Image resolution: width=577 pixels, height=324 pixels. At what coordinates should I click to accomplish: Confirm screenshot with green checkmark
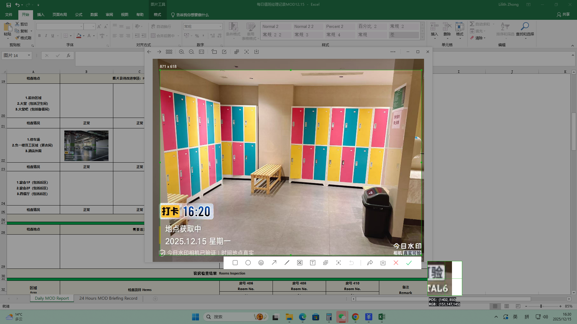tap(409, 263)
